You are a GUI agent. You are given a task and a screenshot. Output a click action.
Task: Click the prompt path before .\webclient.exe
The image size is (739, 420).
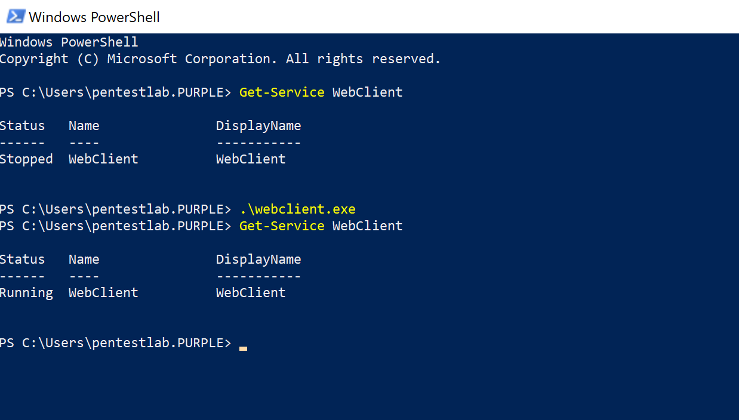(115, 209)
